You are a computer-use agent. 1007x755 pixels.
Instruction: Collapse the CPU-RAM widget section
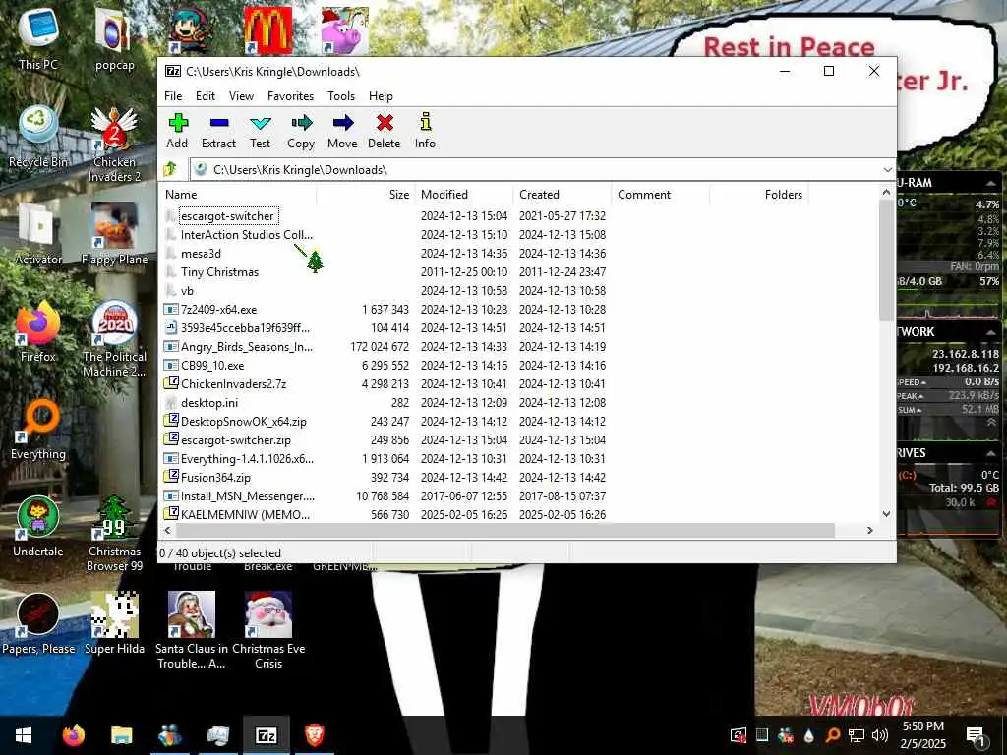point(991,183)
